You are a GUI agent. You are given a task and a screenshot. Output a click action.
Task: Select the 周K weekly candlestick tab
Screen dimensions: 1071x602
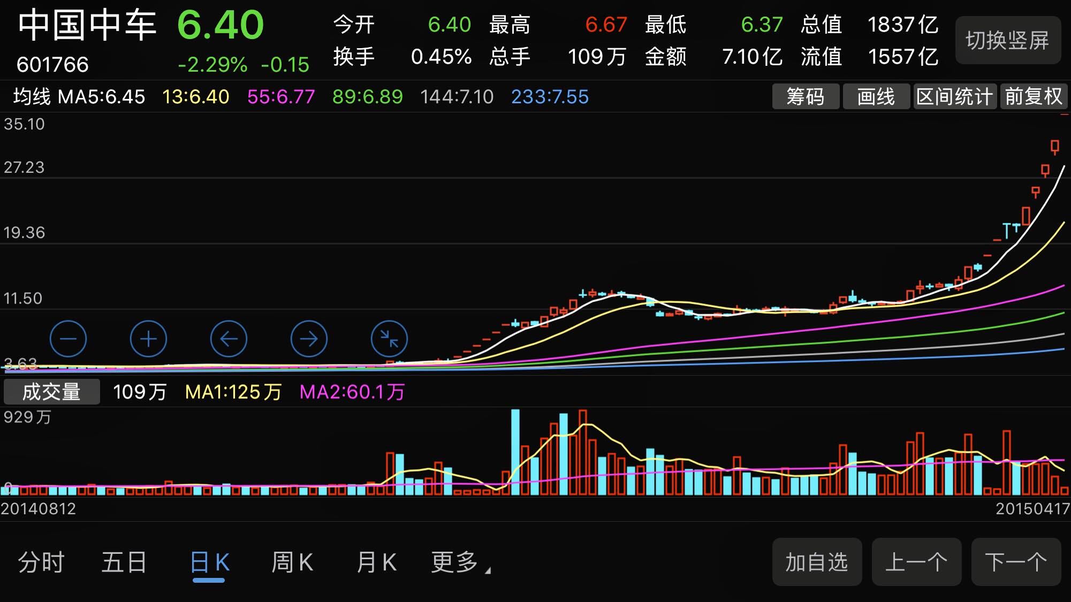pyautogui.click(x=292, y=562)
